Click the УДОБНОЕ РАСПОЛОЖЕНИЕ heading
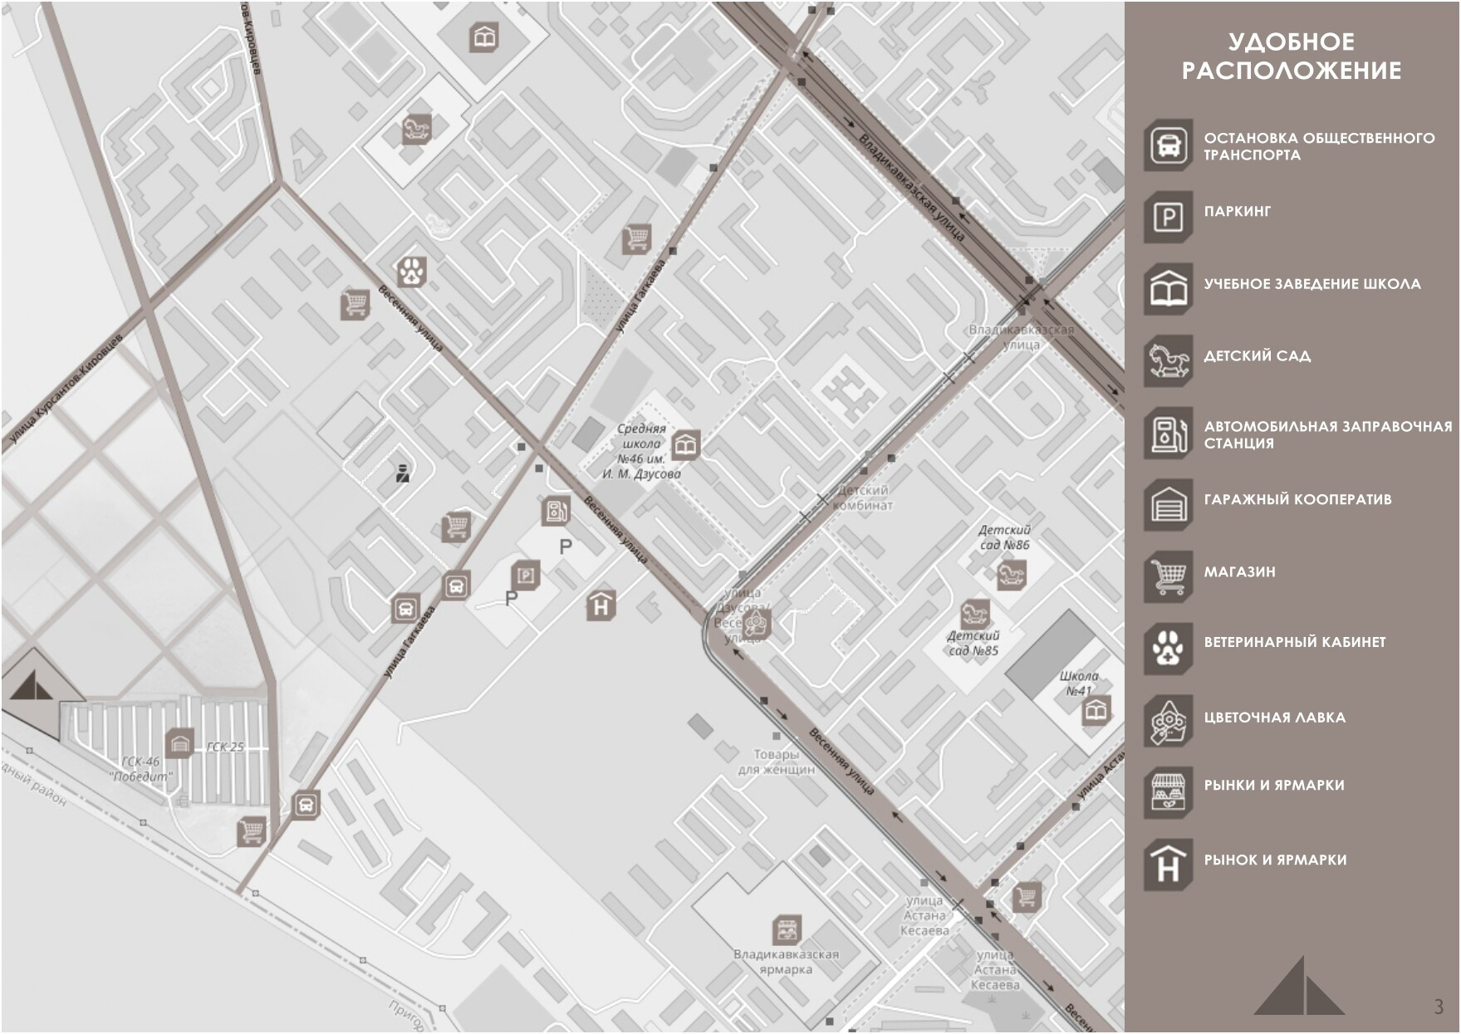Viewport: 1461px width, 1034px height. 1291,56
